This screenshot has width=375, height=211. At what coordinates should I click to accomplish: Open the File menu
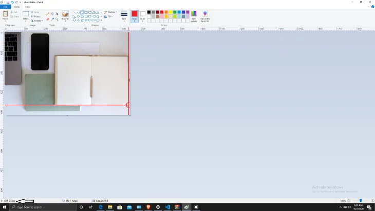pos(5,7)
